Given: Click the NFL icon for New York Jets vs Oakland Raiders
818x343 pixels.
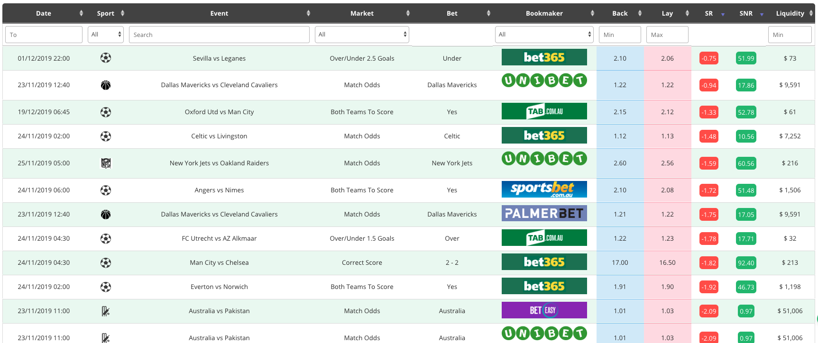Looking at the screenshot, I should click(106, 163).
